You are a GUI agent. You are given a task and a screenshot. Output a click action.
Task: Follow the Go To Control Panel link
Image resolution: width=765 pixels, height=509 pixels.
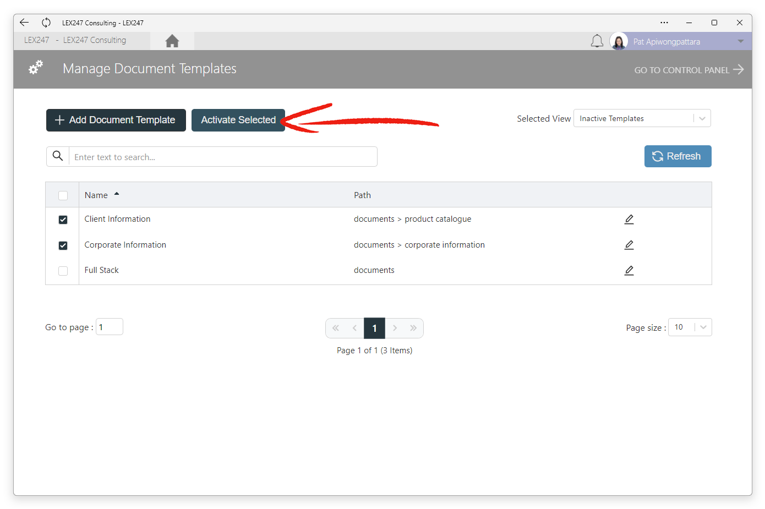(688, 70)
